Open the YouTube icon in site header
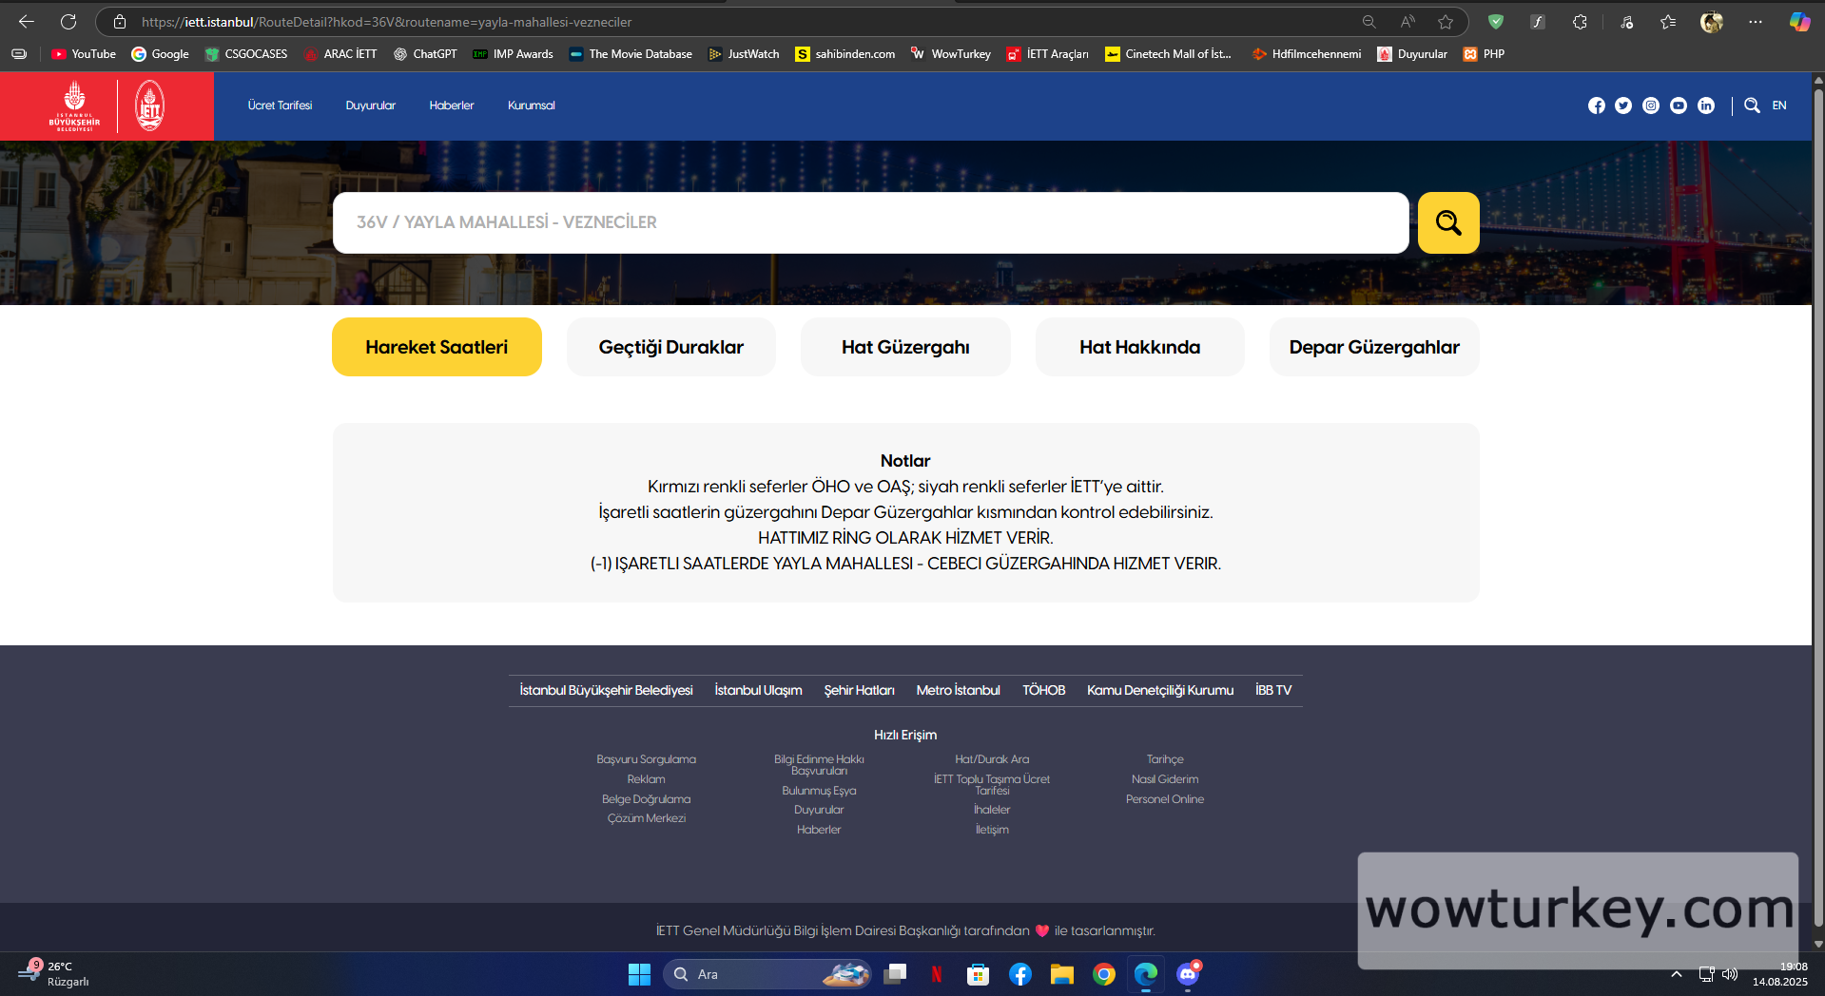Screen dimensions: 1825x996 coord(1679,105)
